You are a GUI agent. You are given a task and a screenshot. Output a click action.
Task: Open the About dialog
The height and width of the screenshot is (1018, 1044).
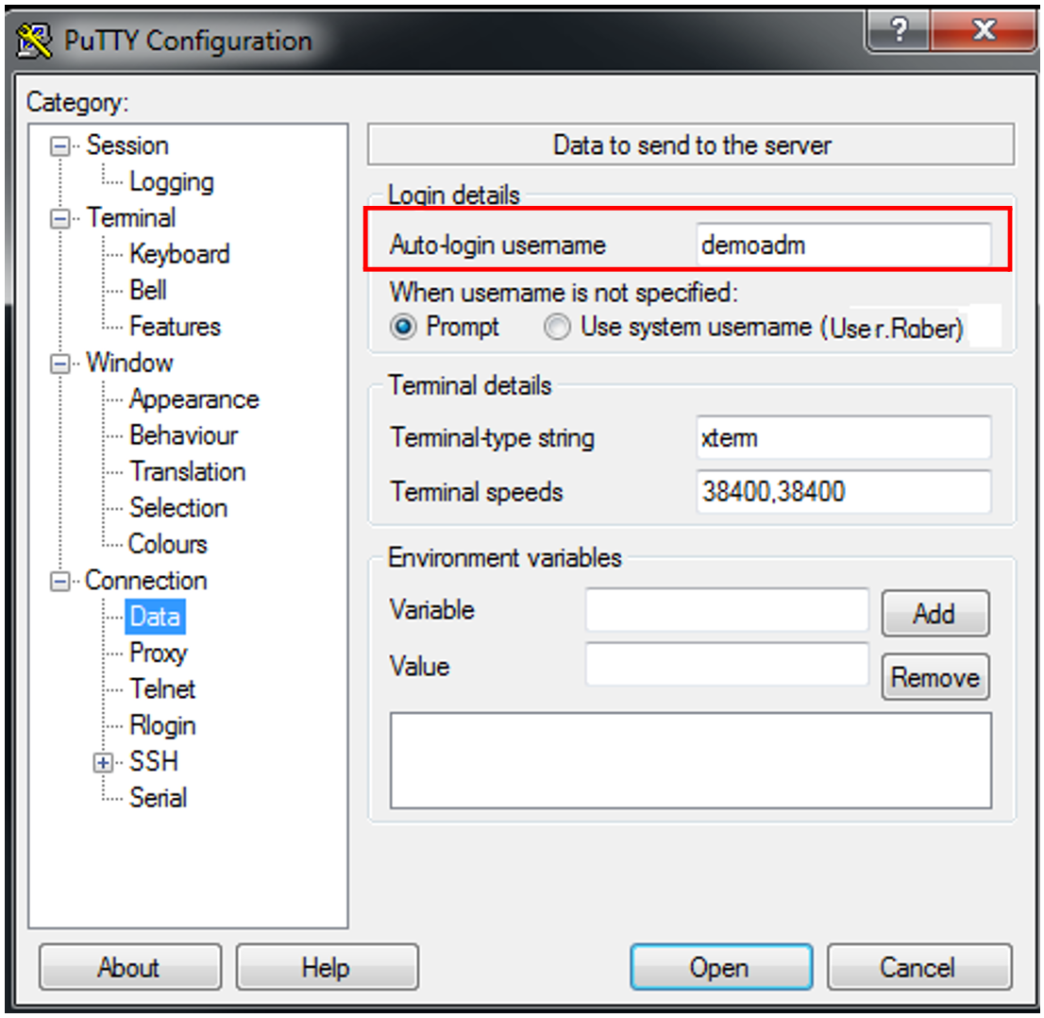click(x=130, y=967)
